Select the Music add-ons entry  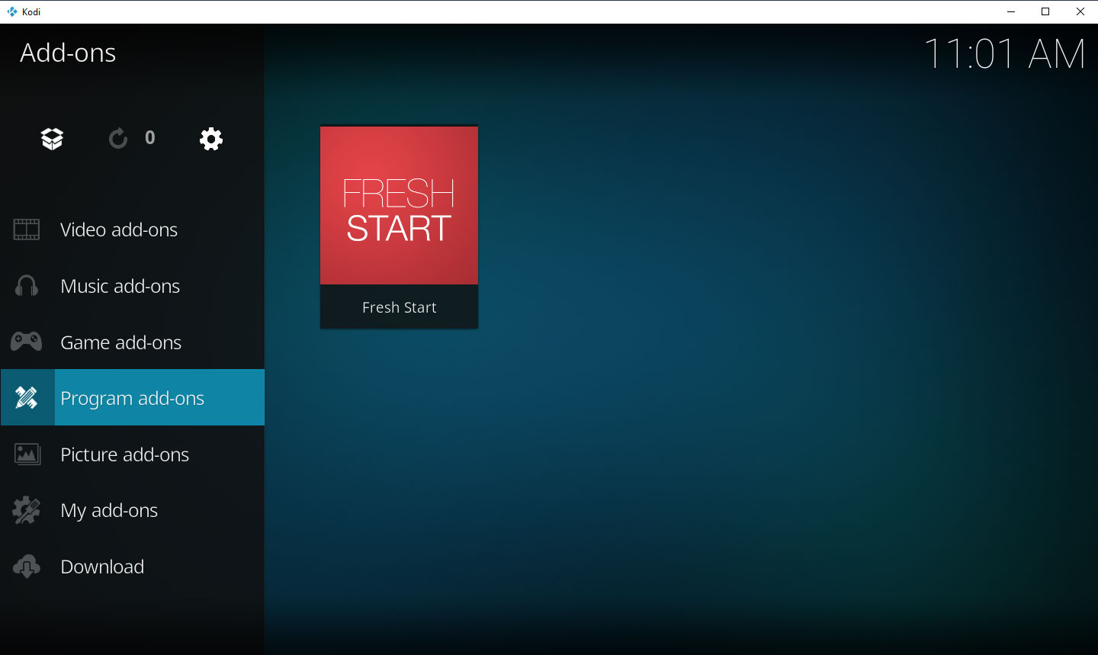[x=120, y=285]
